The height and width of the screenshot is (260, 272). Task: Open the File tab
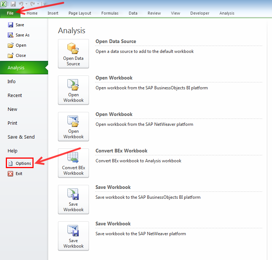point(10,13)
